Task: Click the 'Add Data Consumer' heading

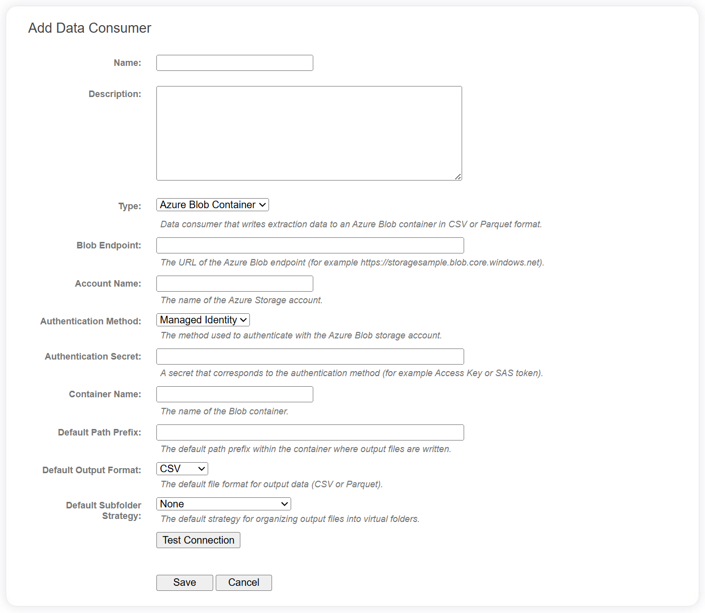Action: (x=90, y=28)
